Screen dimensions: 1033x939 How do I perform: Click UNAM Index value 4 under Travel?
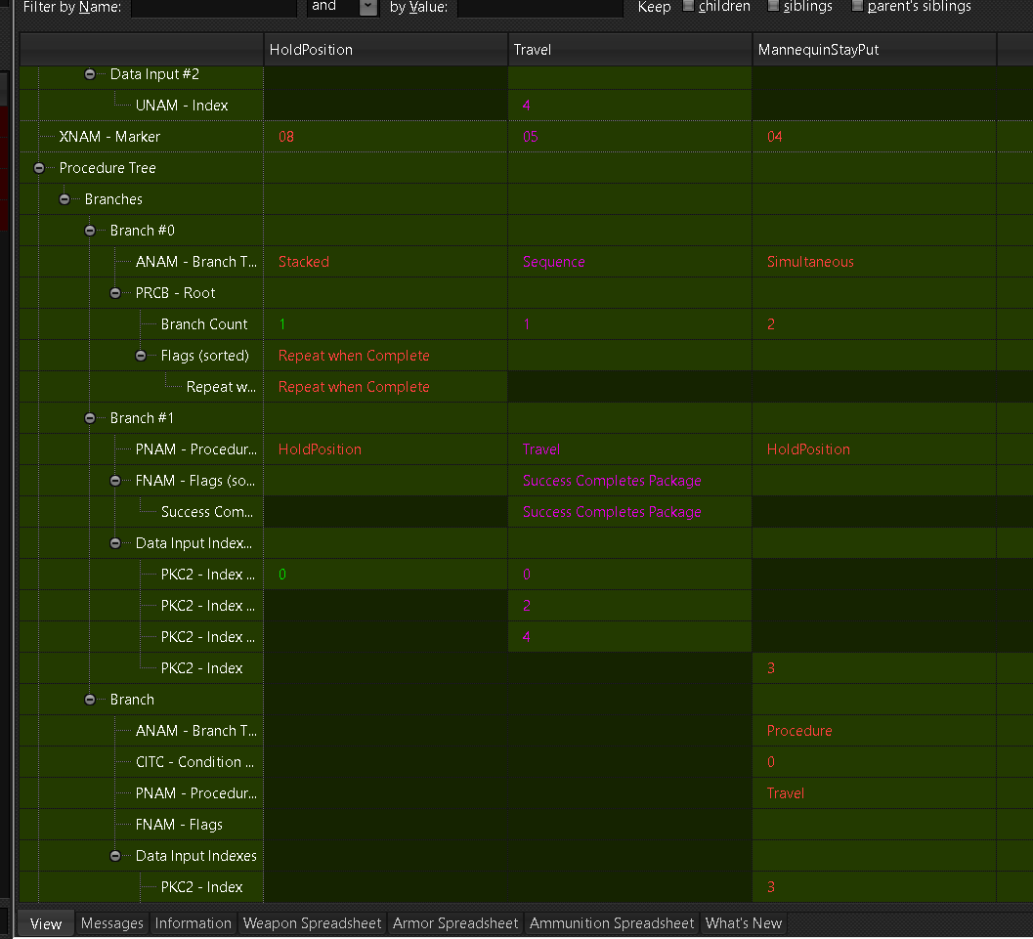630,106
